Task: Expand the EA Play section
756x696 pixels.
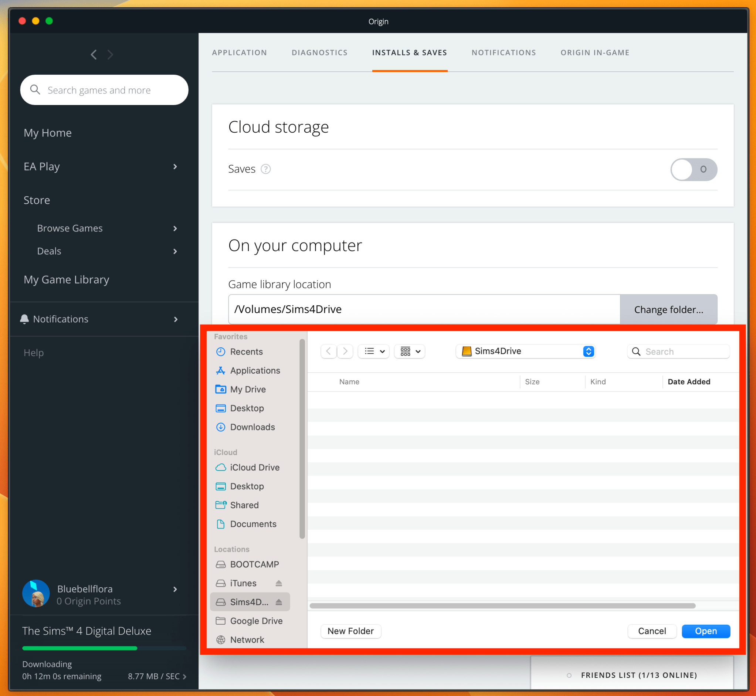Action: click(x=175, y=166)
